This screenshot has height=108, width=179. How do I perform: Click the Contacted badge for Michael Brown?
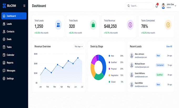tap(160, 65)
